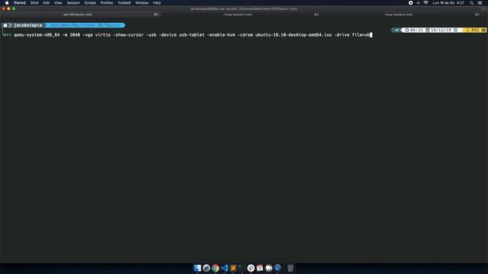Open the date and time in menu bar
The width and height of the screenshot is (488, 274).
pyautogui.click(x=448, y=3)
